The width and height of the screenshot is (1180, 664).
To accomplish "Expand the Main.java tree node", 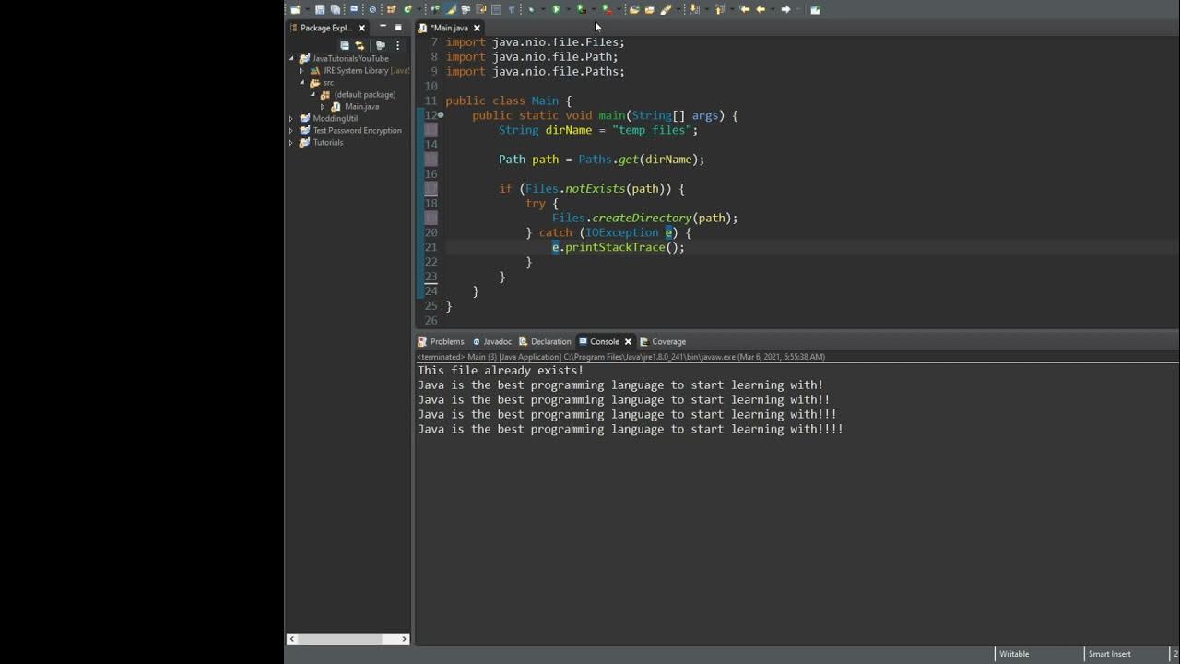I will pyautogui.click(x=323, y=106).
